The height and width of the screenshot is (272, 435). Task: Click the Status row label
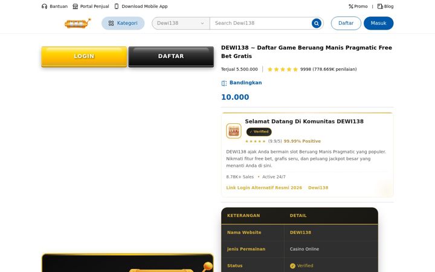click(234, 266)
